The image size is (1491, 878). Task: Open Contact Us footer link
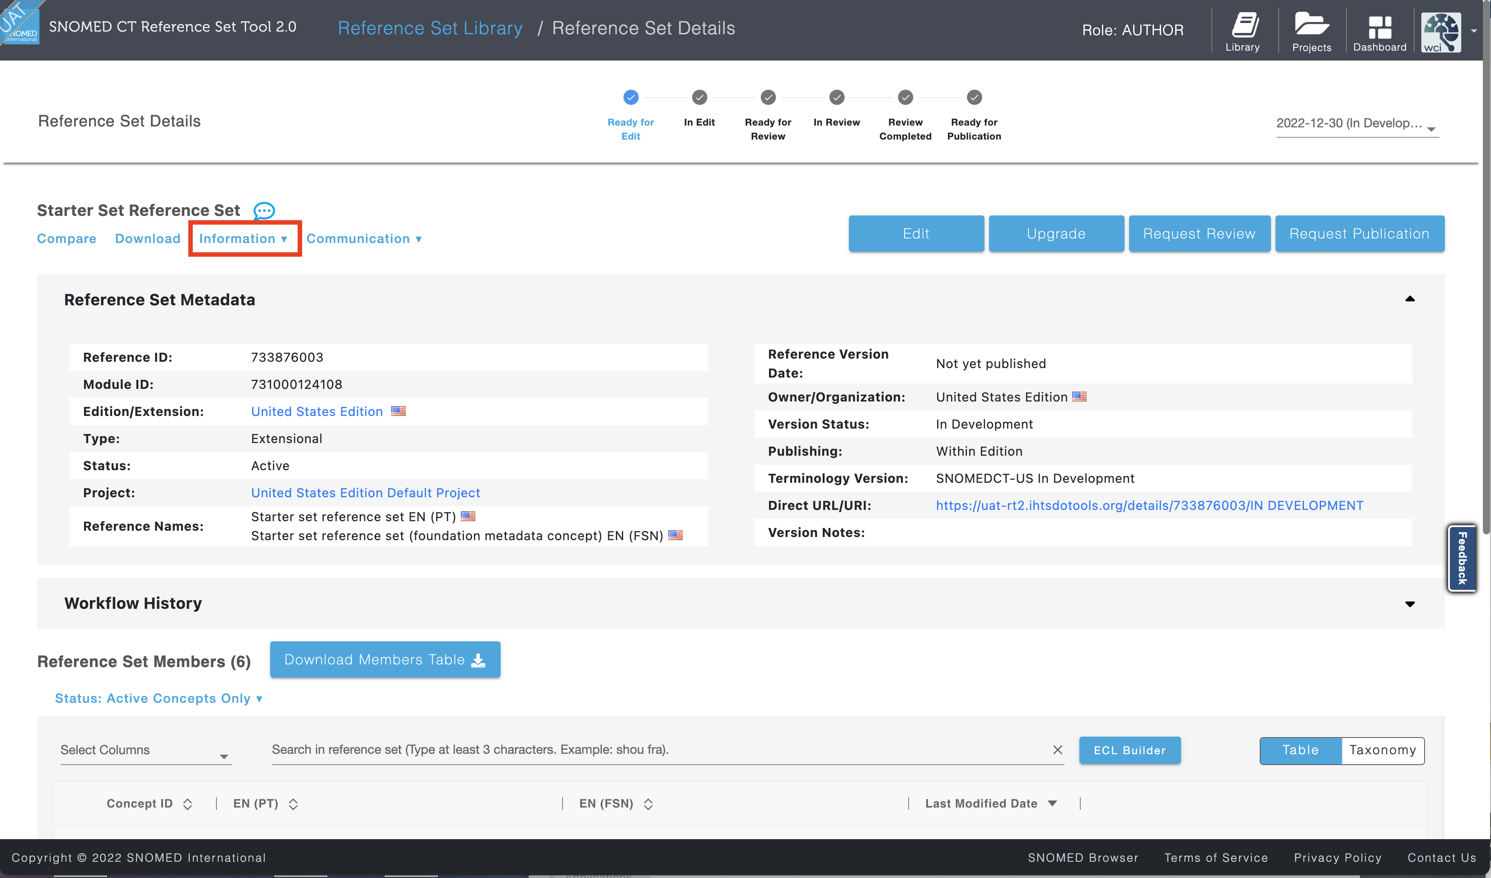coord(1441,857)
